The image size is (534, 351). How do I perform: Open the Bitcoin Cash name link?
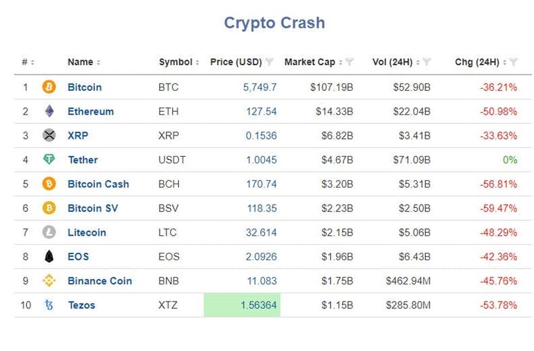tap(98, 184)
